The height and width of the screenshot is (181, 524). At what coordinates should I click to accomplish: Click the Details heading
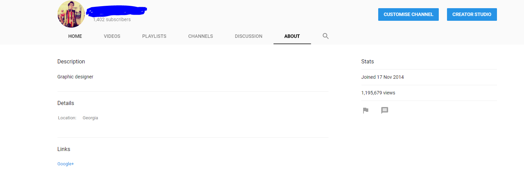(66, 103)
